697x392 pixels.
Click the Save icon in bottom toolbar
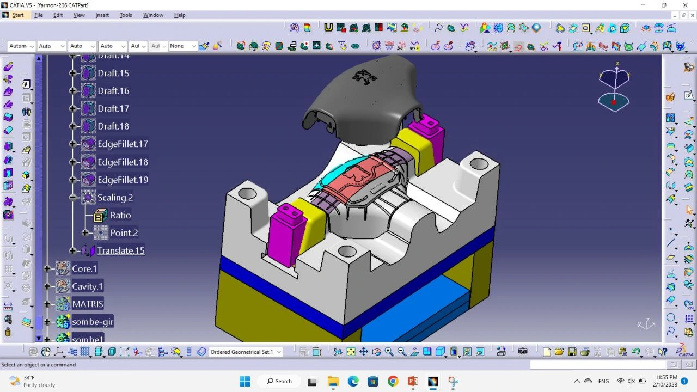572,352
